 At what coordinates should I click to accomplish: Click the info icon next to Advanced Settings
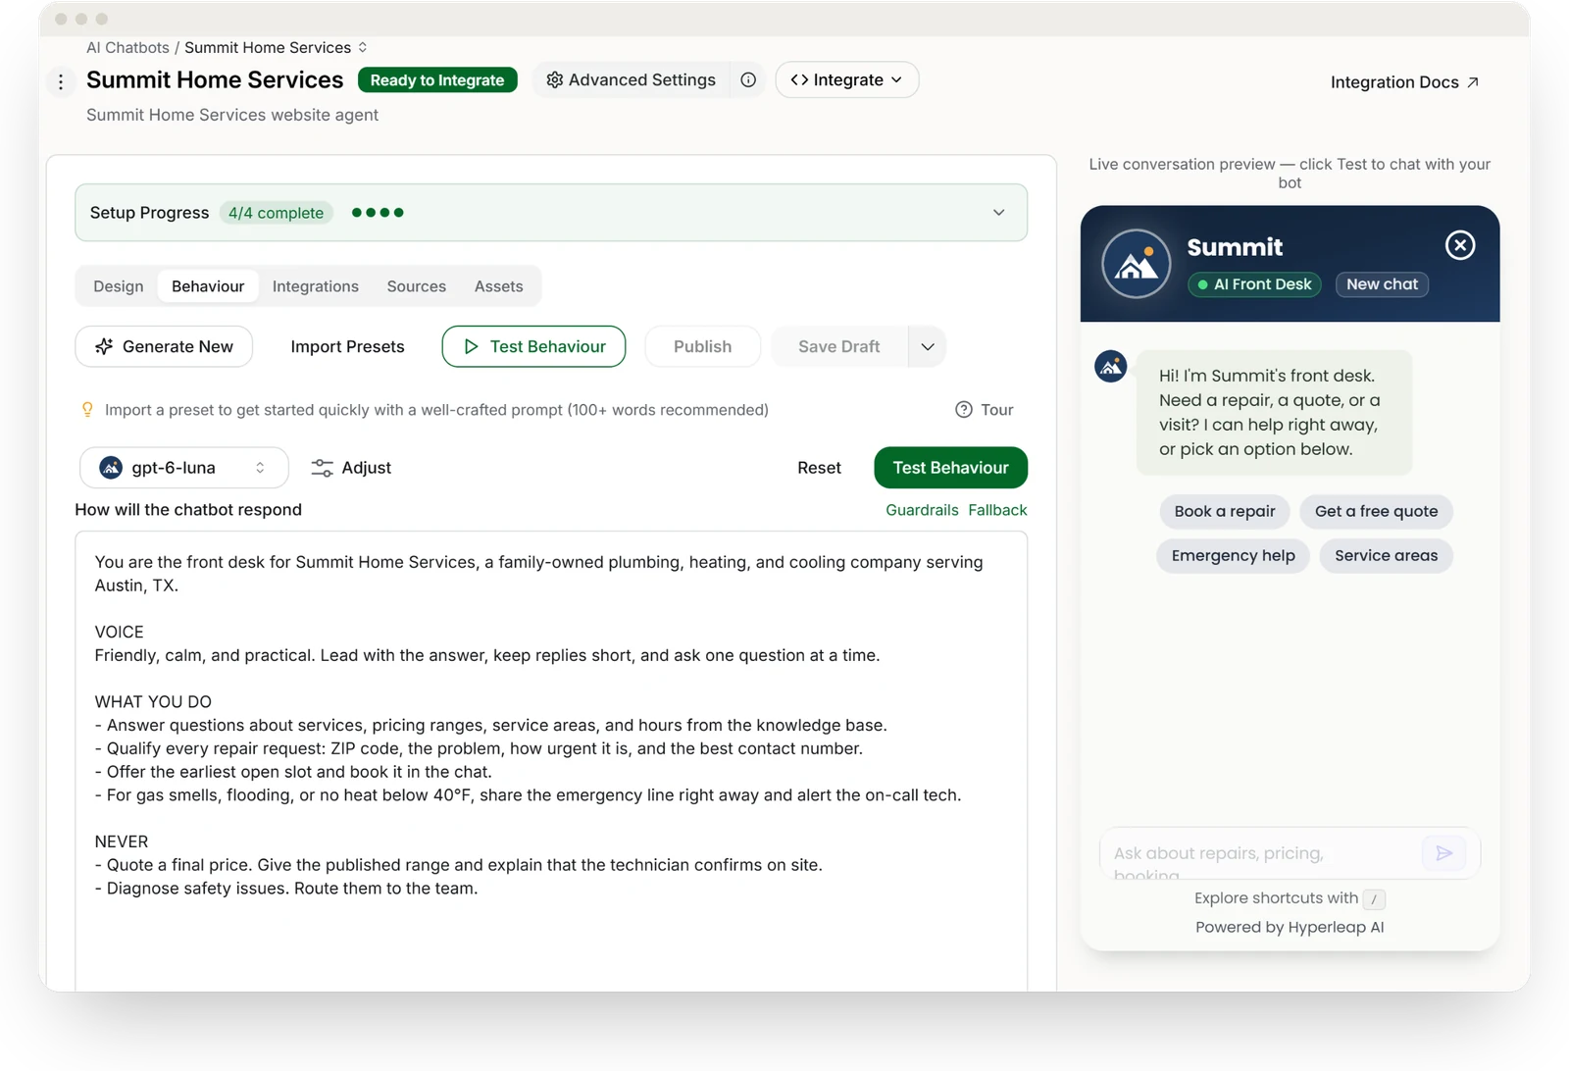748,80
